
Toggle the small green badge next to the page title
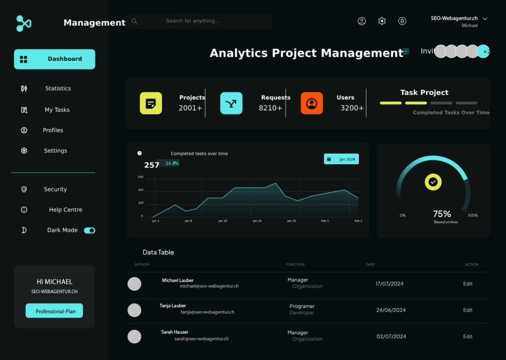click(405, 51)
